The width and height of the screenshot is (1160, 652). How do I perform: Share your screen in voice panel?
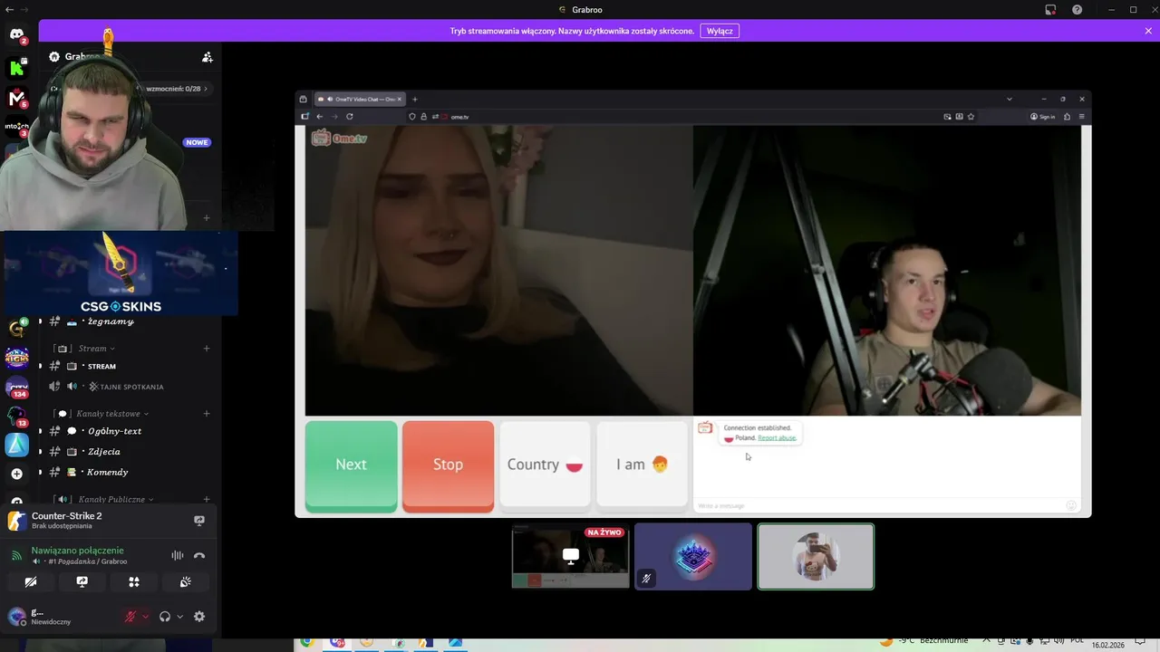[82, 582]
